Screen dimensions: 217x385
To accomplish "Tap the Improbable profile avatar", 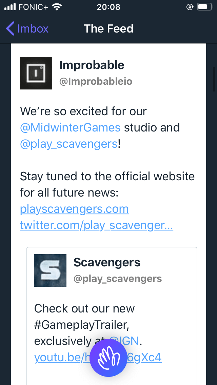I will 36,73.
